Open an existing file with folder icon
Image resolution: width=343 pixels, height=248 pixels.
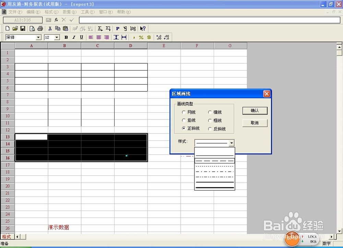pos(15,28)
